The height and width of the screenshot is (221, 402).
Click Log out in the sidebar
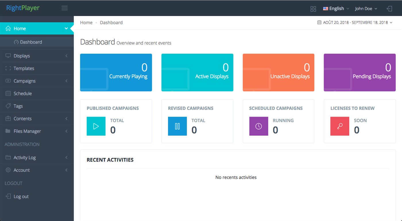(x=37, y=196)
